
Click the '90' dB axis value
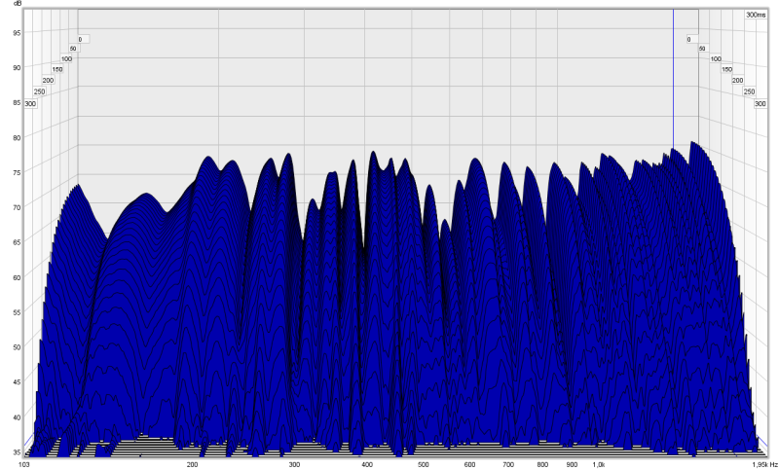point(17,67)
